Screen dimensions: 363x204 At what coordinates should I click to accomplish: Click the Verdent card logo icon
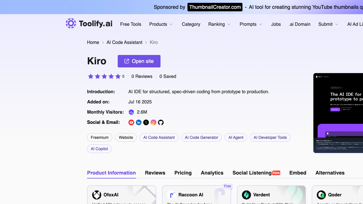click(x=246, y=195)
